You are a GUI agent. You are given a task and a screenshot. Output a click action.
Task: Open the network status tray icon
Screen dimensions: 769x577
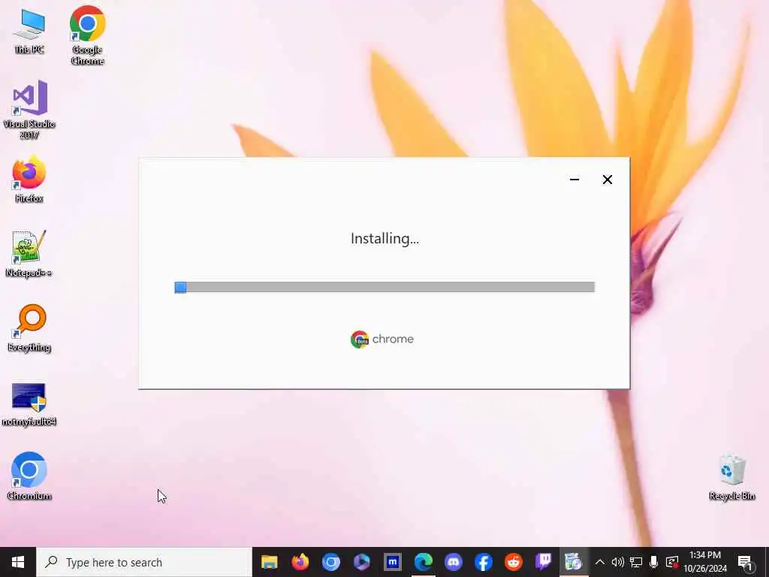click(x=636, y=562)
